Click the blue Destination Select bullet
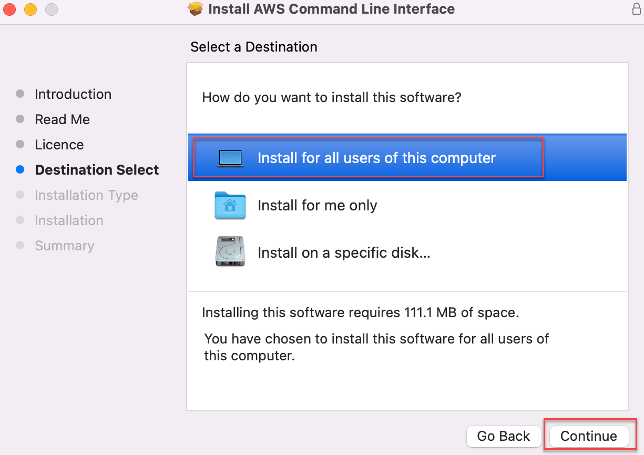The width and height of the screenshot is (644, 455). 20,170
